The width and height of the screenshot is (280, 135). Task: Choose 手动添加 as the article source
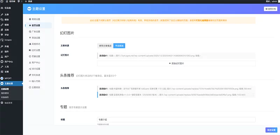[x=119, y=46]
